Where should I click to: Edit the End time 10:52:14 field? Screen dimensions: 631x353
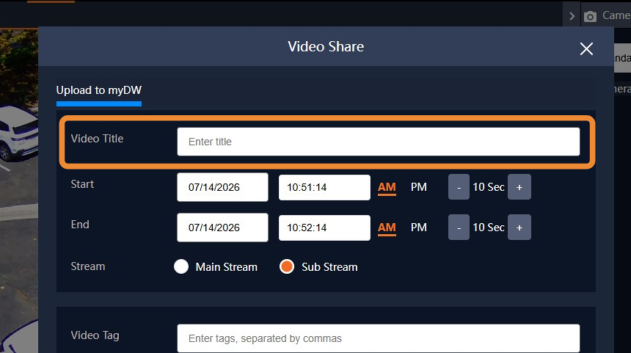[x=324, y=228]
